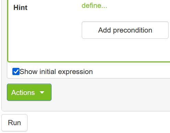Click the 'Run' button label

coord(14,123)
